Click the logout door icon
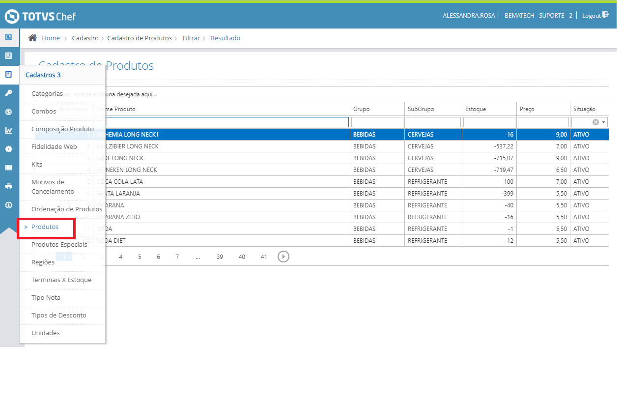Screen dimensions: 622x402 606,15
